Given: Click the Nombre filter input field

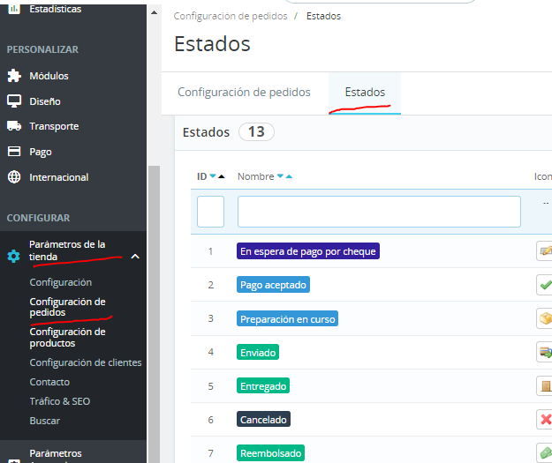Looking at the screenshot, I should tap(379, 212).
